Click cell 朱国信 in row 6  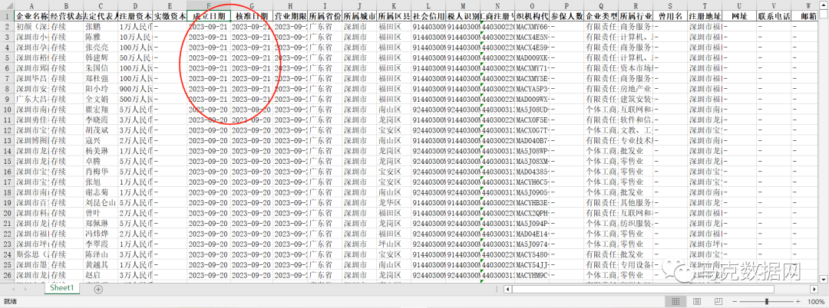[x=101, y=68]
